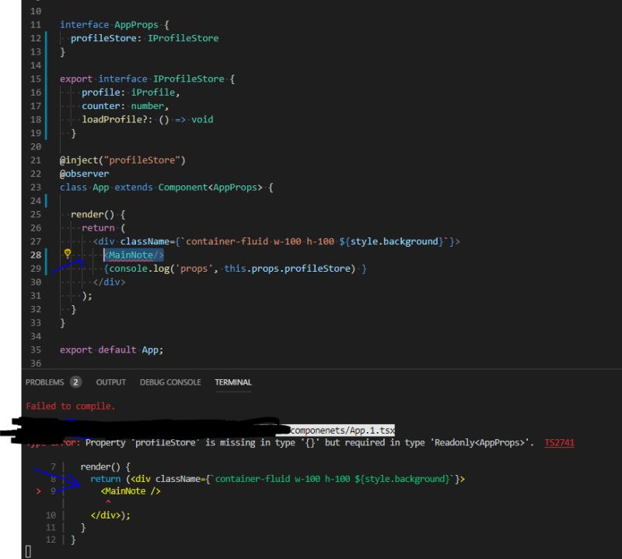
Task: Click the blue change bar beside line 24
Action: [47, 200]
